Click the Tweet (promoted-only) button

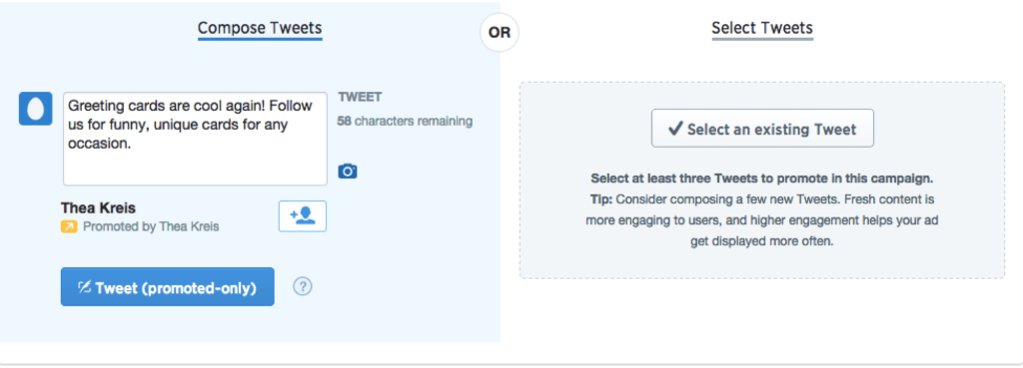(168, 286)
